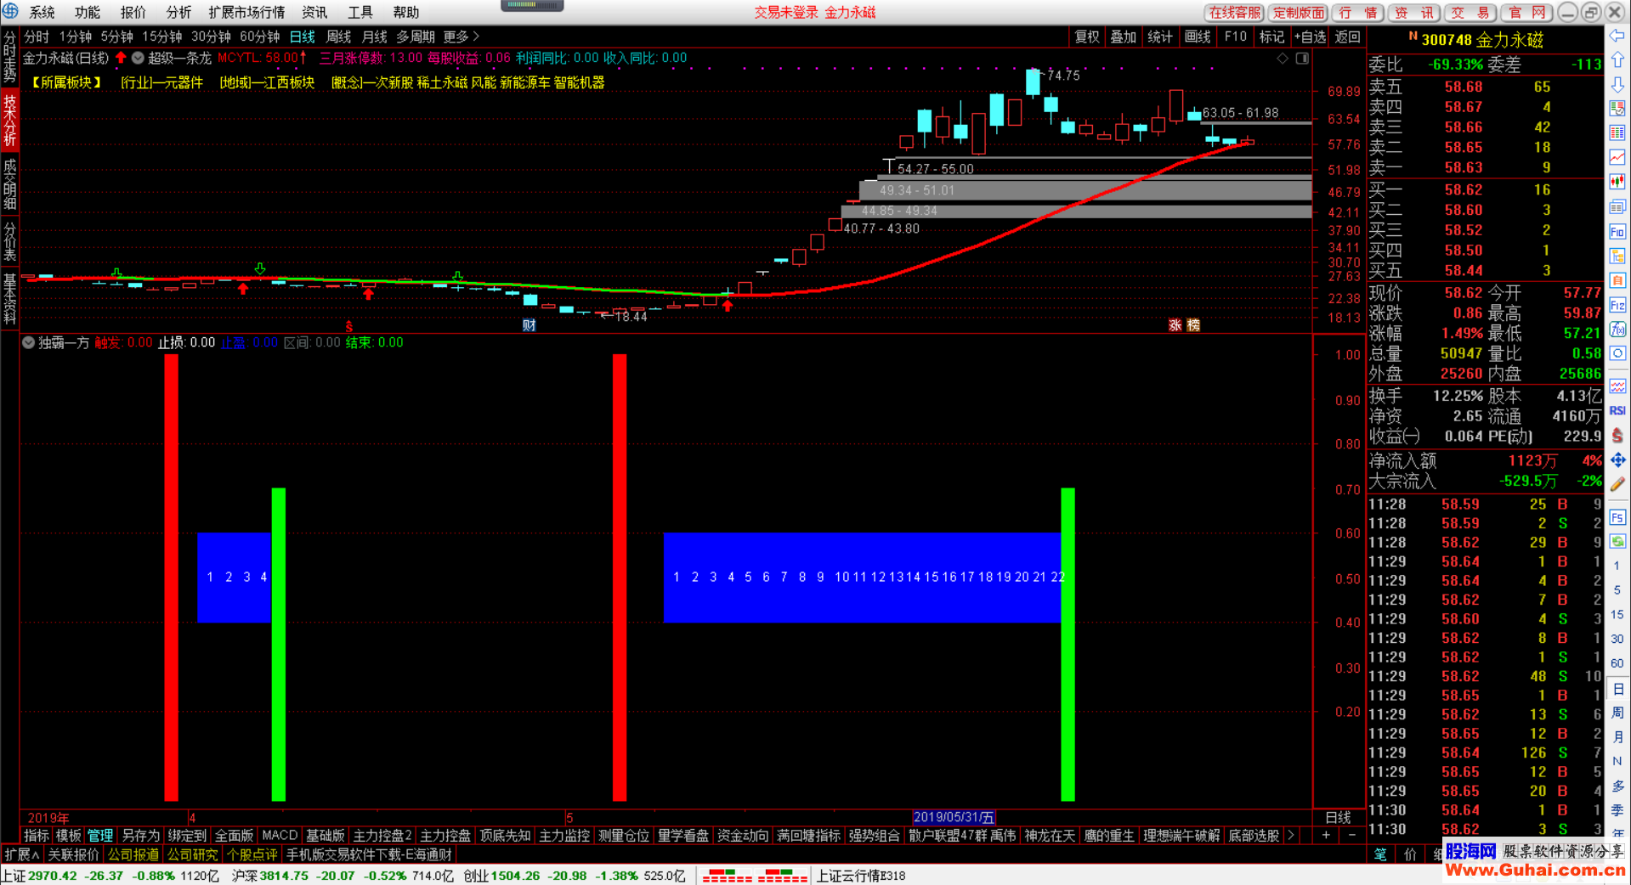The width and height of the screenshot is (1631, 885).
Task: Switch to 5分钟 period
Action: pyautogui.click(x=116, y=37)
